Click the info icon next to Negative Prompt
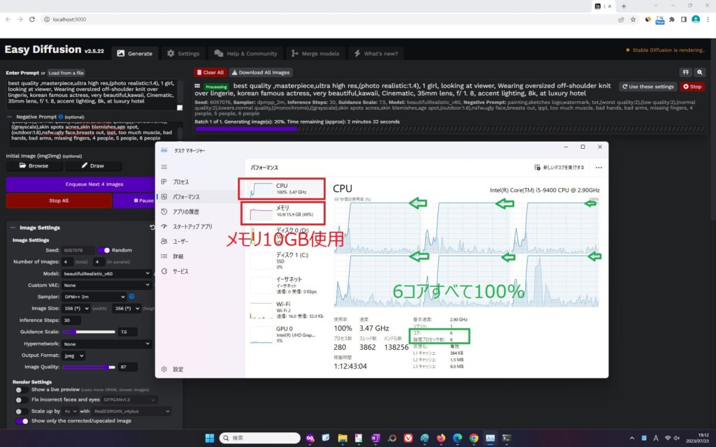The image size is (716, 447). click(61, 117)
